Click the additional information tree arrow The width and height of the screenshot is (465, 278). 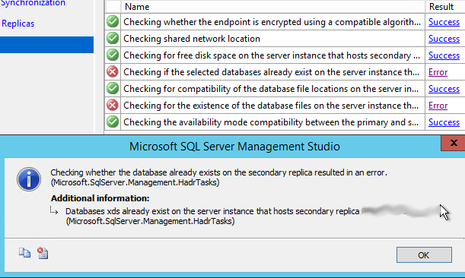coord(54,210)
